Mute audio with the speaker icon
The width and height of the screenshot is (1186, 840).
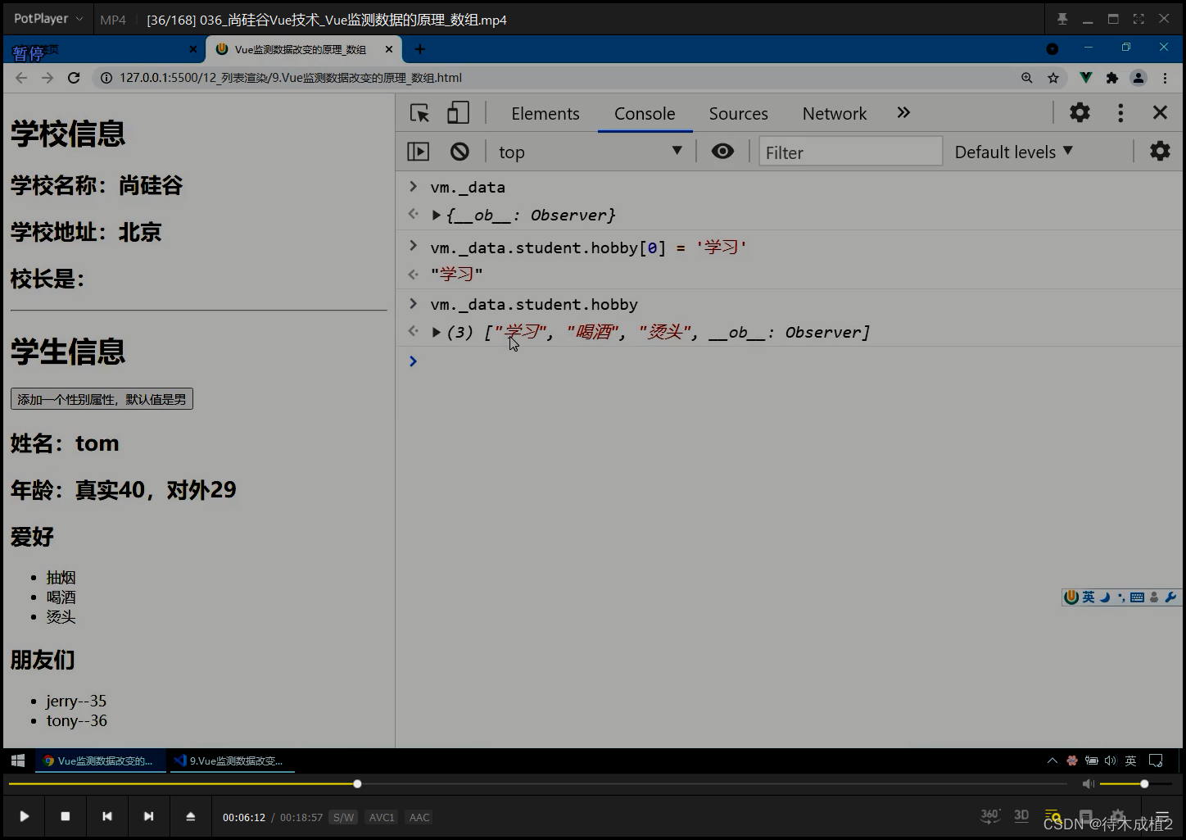click(x=1088, y=784)
